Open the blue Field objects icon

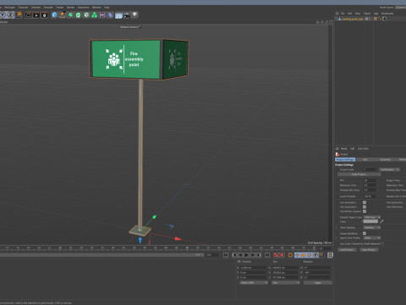click(x=111, y=15)
